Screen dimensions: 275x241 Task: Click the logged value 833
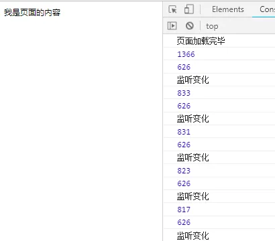(184, 93)
